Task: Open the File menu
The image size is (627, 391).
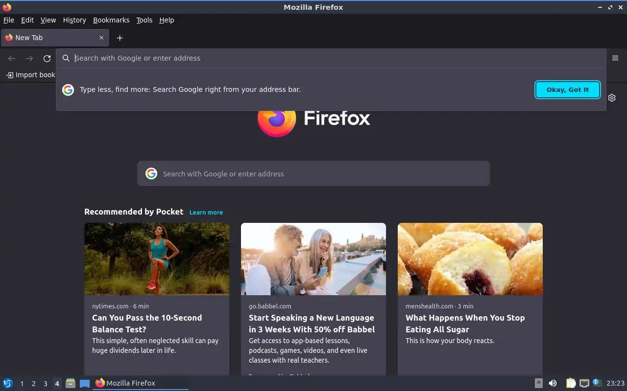Action: tap(9, 20)
